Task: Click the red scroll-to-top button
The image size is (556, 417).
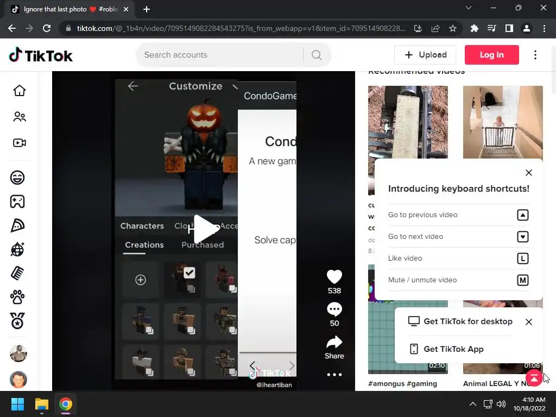Action: pos(534,378)
